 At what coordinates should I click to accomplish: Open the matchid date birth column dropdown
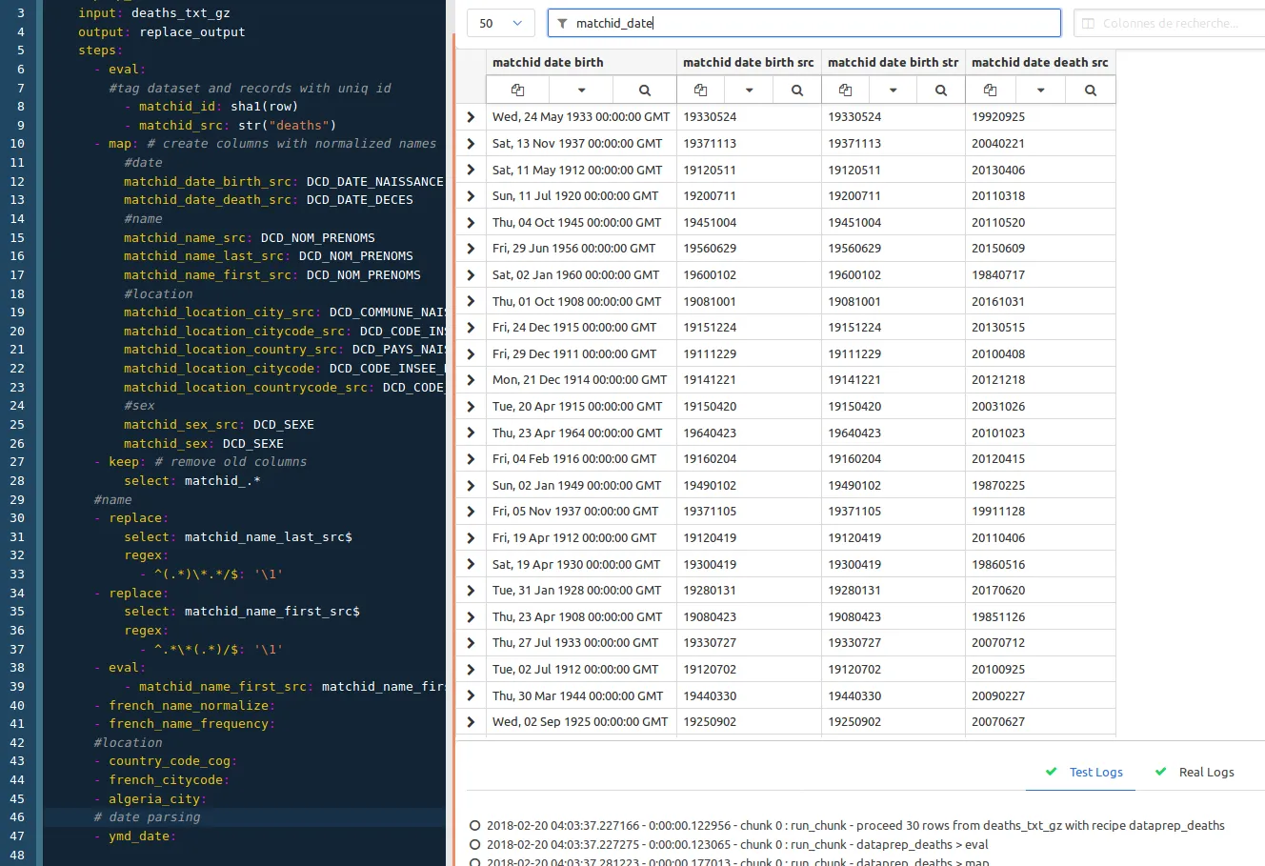581,89
